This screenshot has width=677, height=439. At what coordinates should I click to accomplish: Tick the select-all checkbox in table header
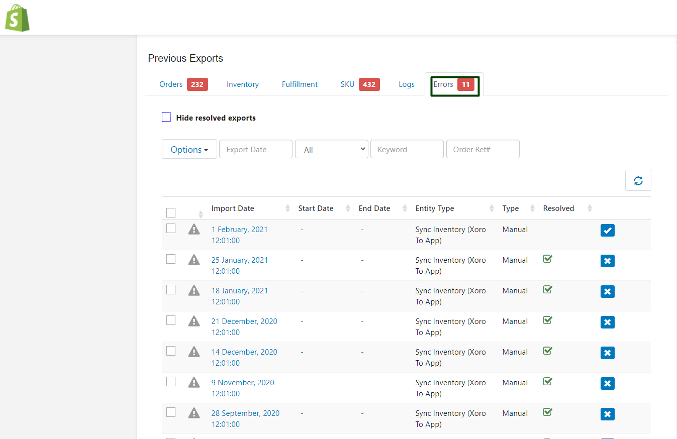[171, 212]
